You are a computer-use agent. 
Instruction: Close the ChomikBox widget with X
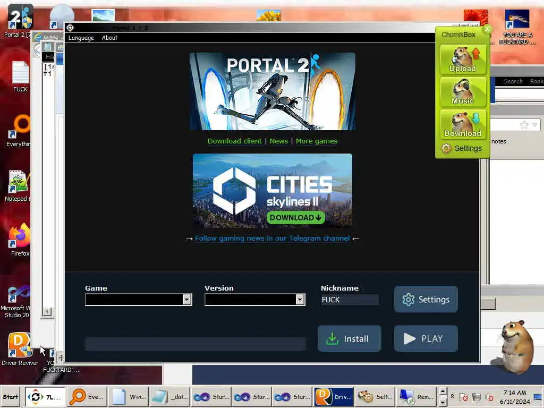coord(487,29)
